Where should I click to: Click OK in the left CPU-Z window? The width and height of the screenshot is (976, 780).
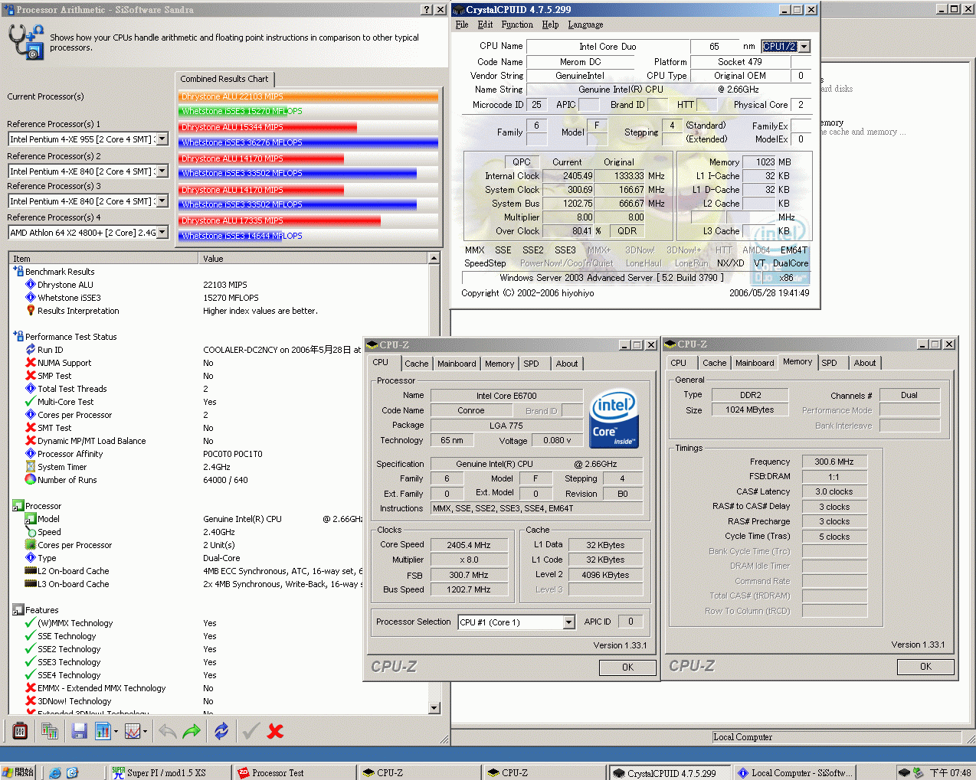627,667
